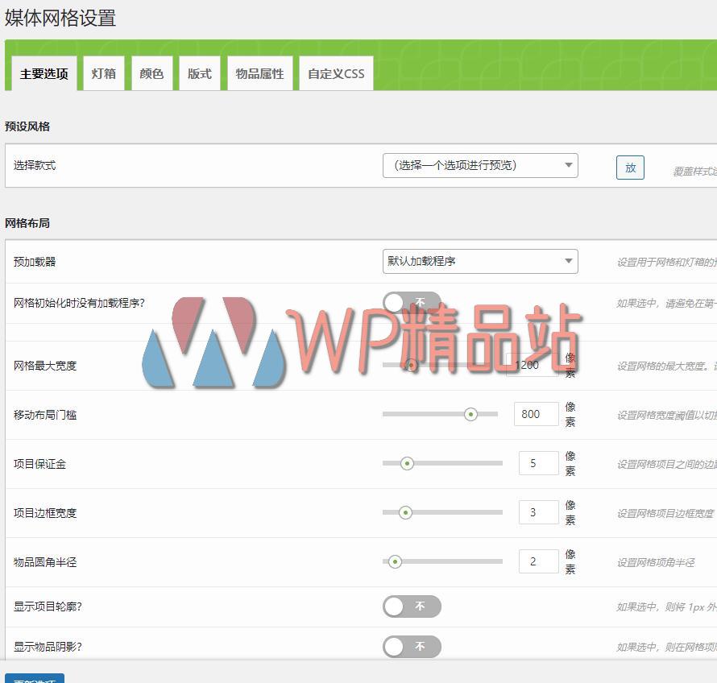Select the 网格最大宽度 value field
Image resolution: width=717 pixels, height=683 pixels.
[533, 365]
